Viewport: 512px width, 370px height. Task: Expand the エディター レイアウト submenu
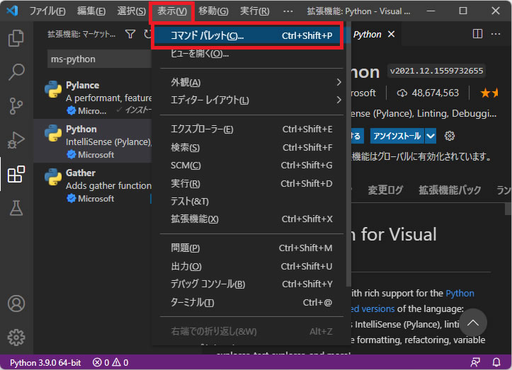[248, 100]
